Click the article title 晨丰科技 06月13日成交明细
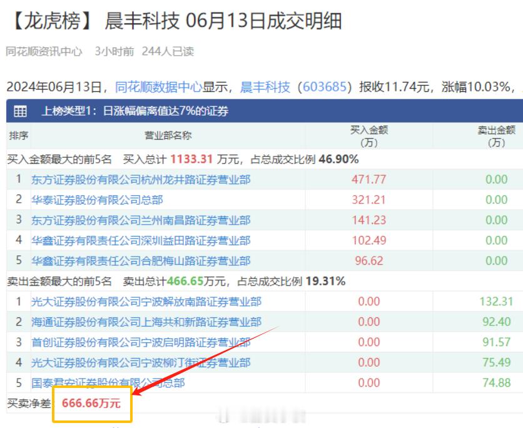Screen dimensions: 523x428 click(223, 21)
